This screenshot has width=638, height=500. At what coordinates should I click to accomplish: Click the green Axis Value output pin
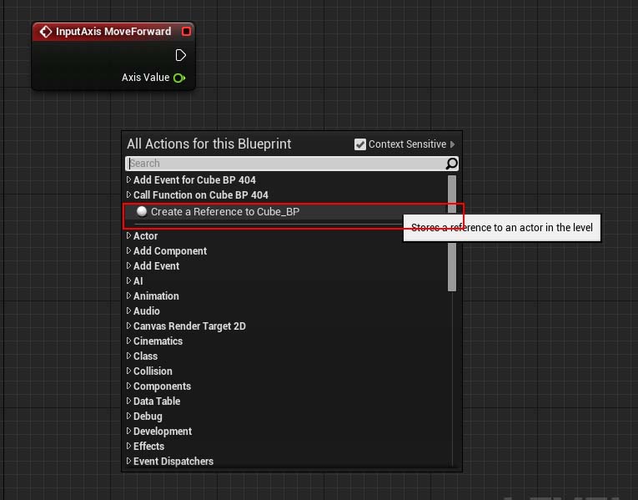[179, 78]
